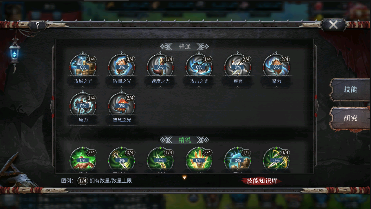Viewport: 371px width, 209px height.
Task: Click the left edge panel arrow
Action: 52,106
